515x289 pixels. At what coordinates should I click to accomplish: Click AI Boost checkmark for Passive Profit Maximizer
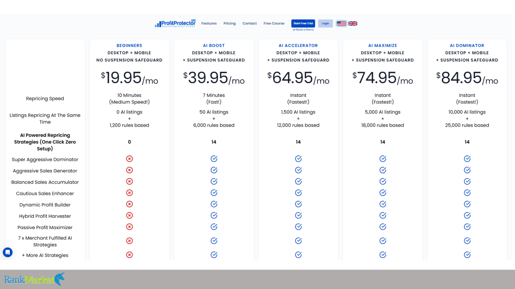tap(214, 227)
